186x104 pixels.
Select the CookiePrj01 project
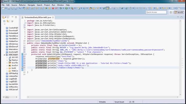pyautogui.click(x=12, y=28)
